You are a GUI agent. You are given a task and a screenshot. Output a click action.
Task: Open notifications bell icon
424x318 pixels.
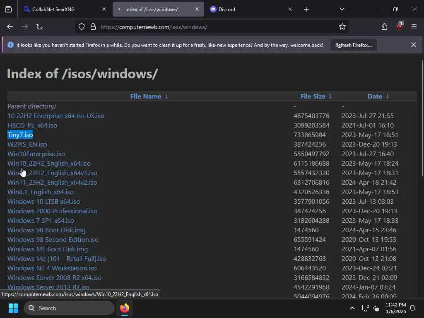pyautogui.click(x=412, y=308)
